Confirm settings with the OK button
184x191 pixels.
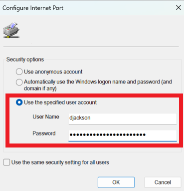116,182
